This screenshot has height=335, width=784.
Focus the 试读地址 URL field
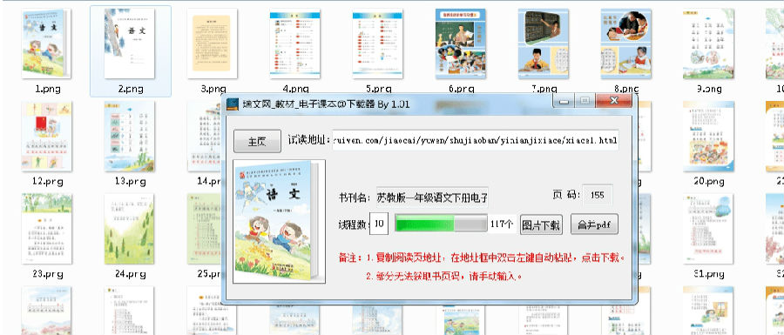click(476, 140)
